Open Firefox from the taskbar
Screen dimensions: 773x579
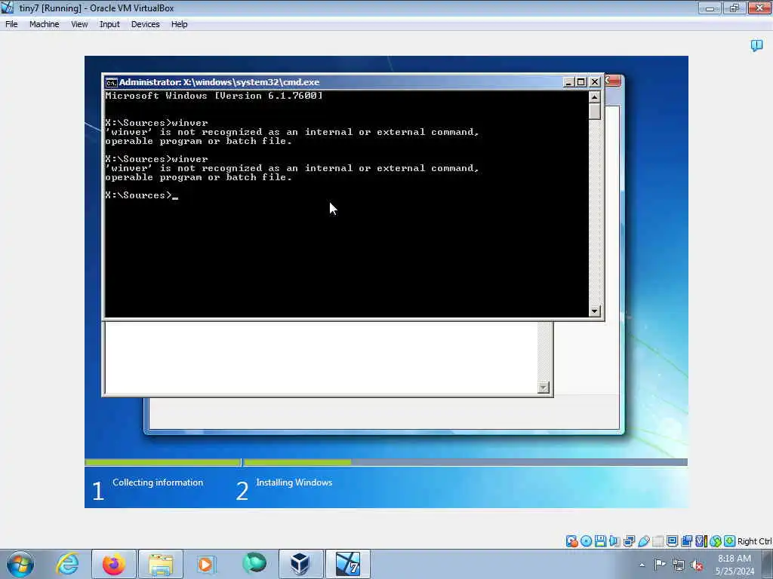114,564
